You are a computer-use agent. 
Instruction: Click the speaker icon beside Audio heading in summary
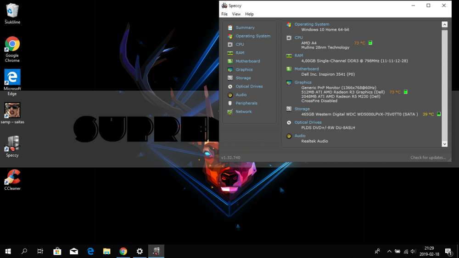(x=289, y=136)
